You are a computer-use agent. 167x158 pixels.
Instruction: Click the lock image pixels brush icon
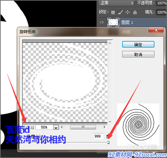(121, 12)
